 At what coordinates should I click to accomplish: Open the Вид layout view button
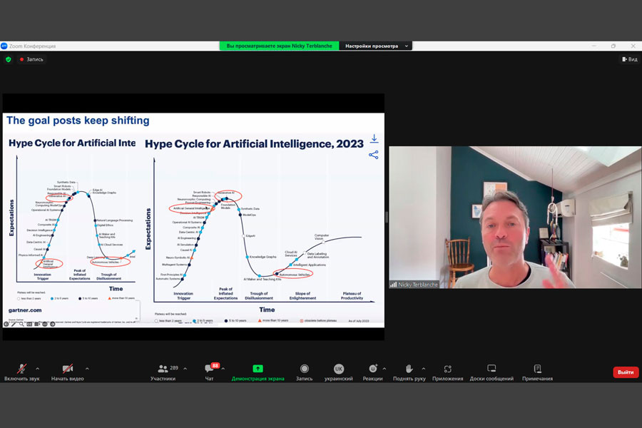[x=630, y=59]
